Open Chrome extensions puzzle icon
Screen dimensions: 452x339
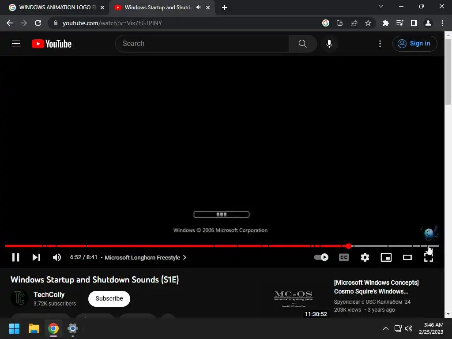tap(385, 23)
